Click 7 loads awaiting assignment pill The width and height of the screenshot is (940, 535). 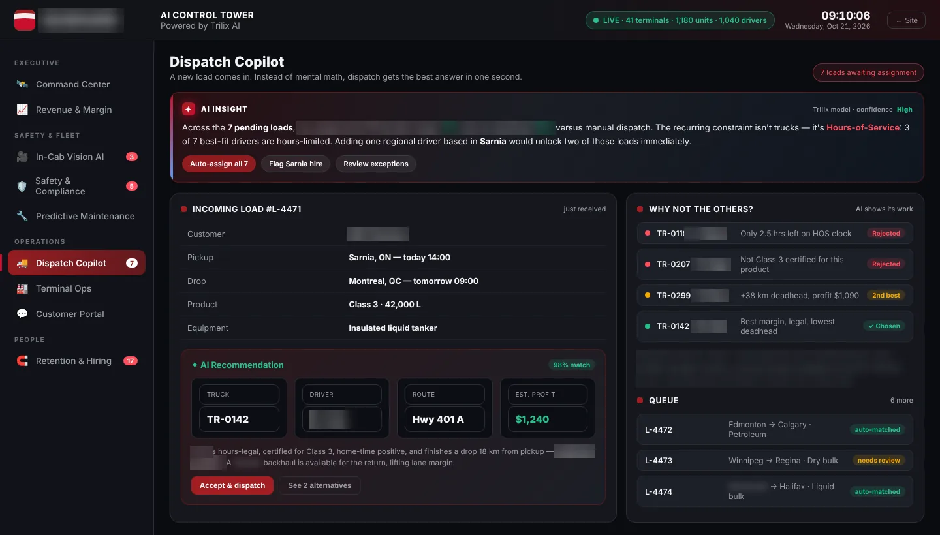point(868,72)
